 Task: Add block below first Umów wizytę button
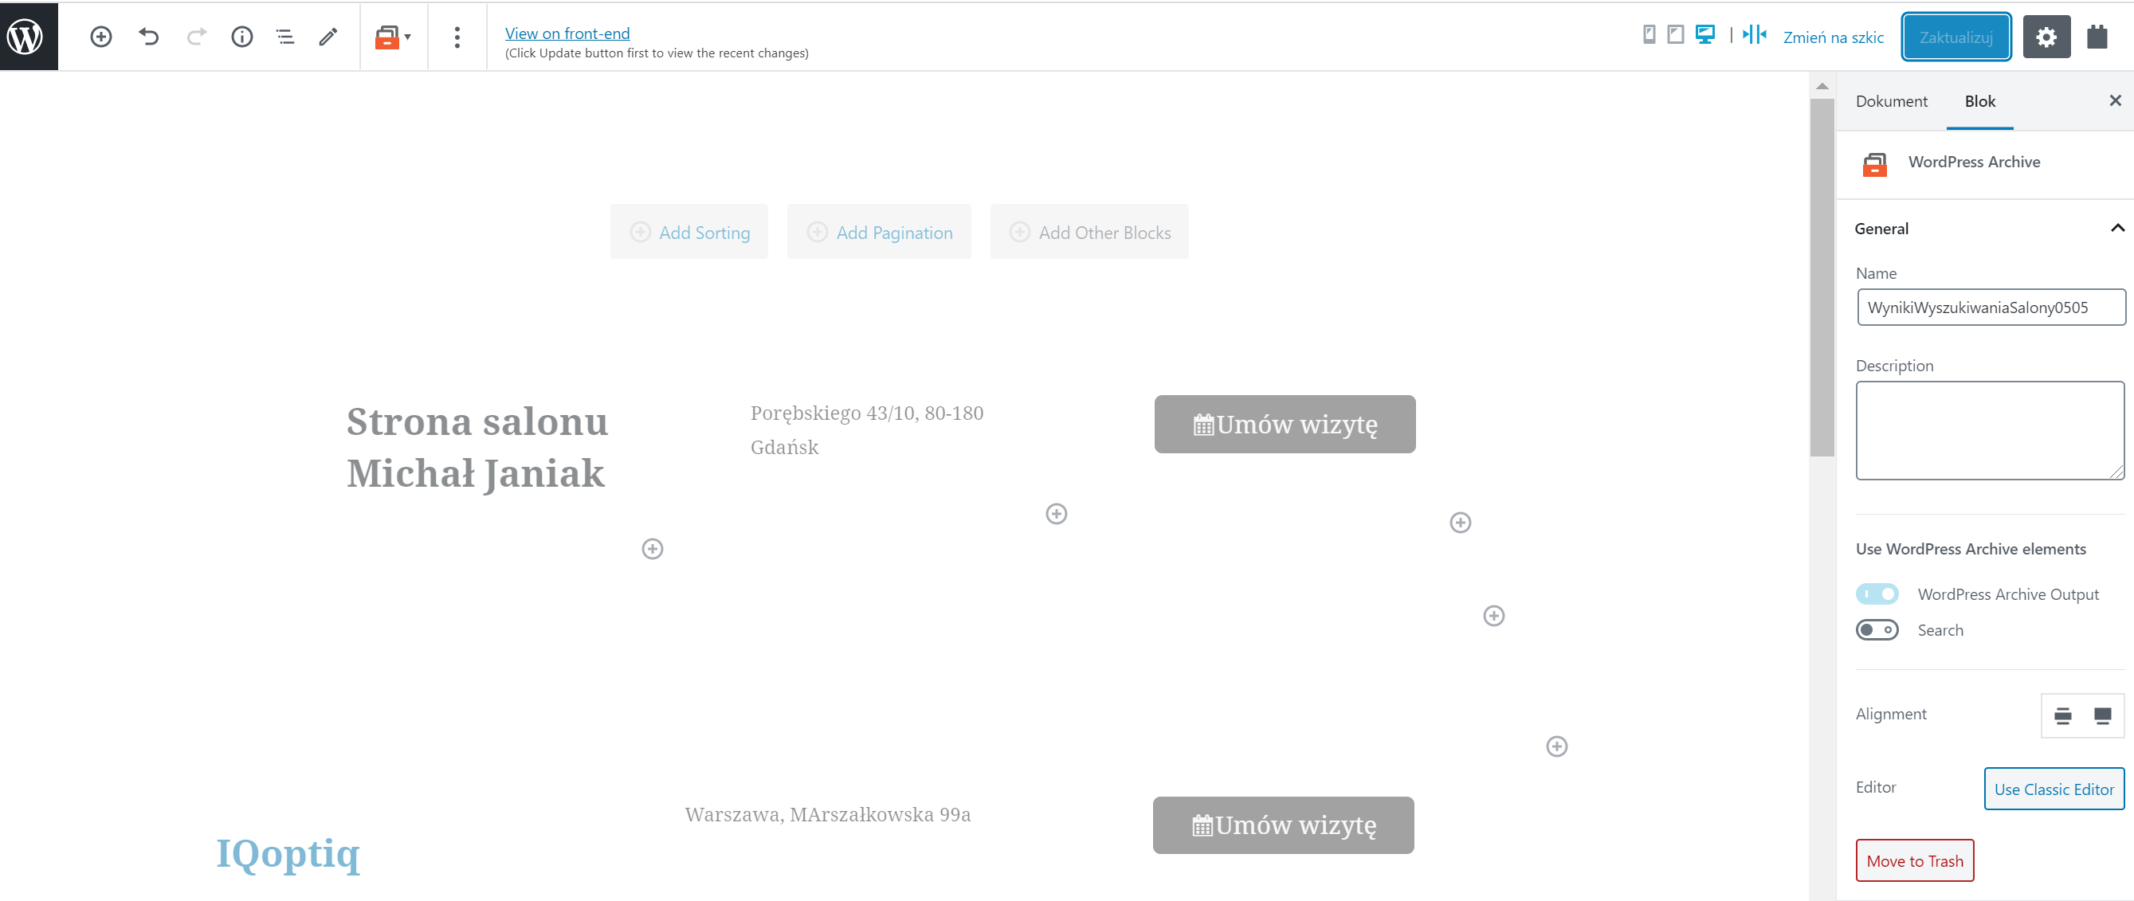coord(1461,523)
